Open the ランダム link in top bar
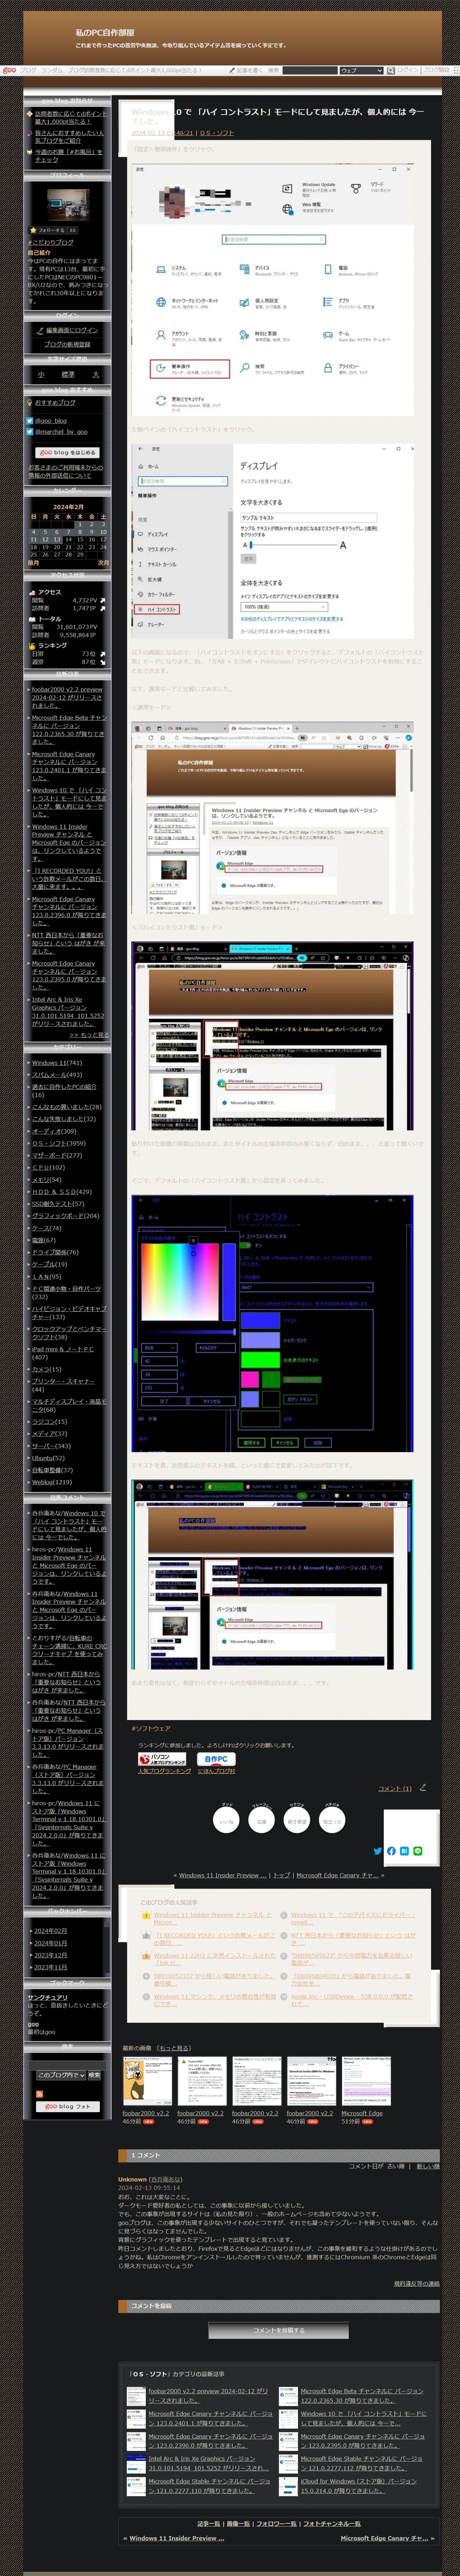This screenshot has width=460, height=2576. [x=52, y=71]
